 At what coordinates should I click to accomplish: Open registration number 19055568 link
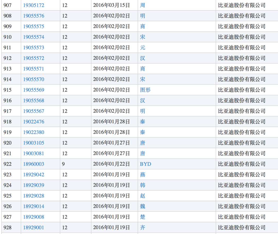point(34,101)
